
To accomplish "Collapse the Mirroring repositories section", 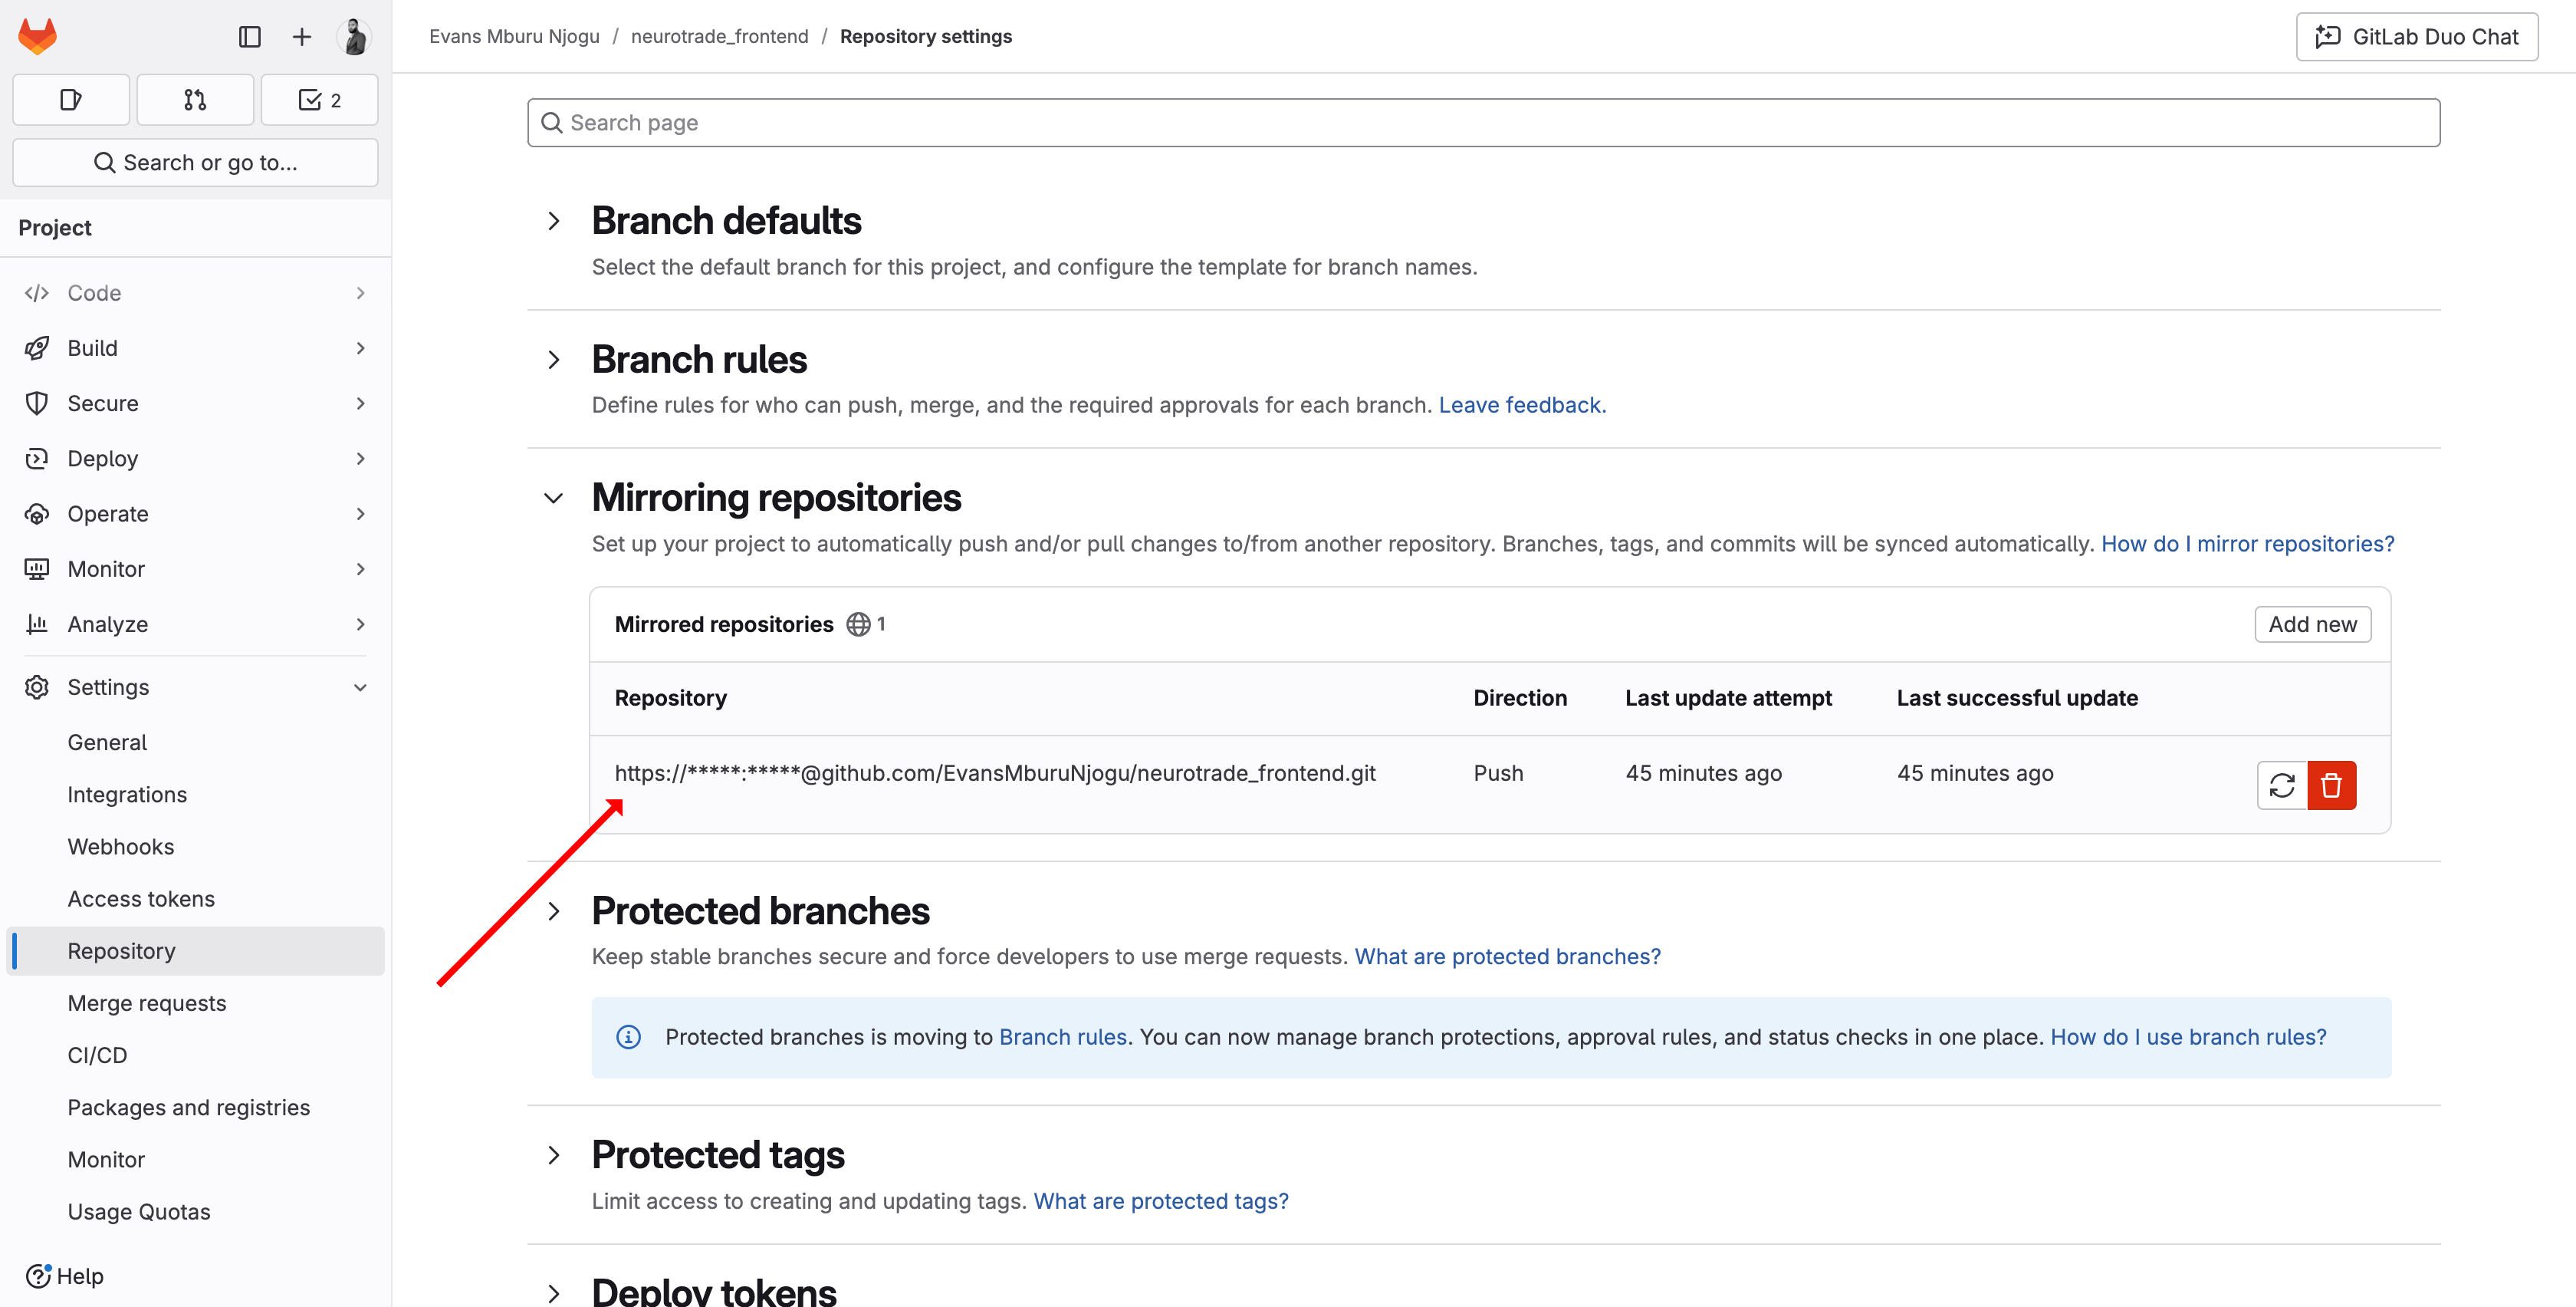I will point(554,499).
